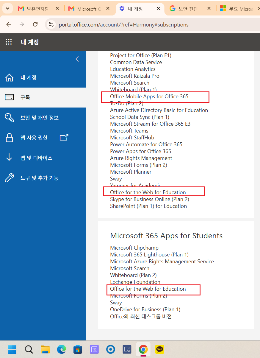Expand the browser tab search dropdown
260x358 pixels.
pos(7,9)
